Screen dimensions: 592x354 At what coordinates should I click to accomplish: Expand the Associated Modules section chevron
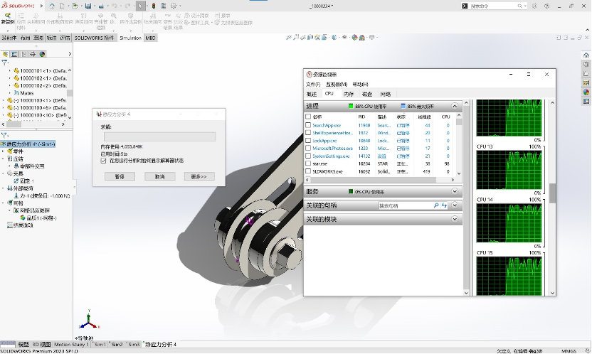point(455,219)
